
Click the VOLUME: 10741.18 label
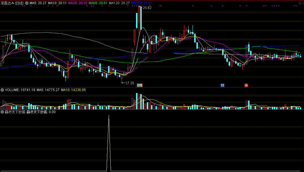tap(20, 90)
